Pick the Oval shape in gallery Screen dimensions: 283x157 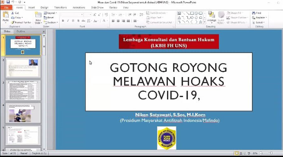coord(196,13)
